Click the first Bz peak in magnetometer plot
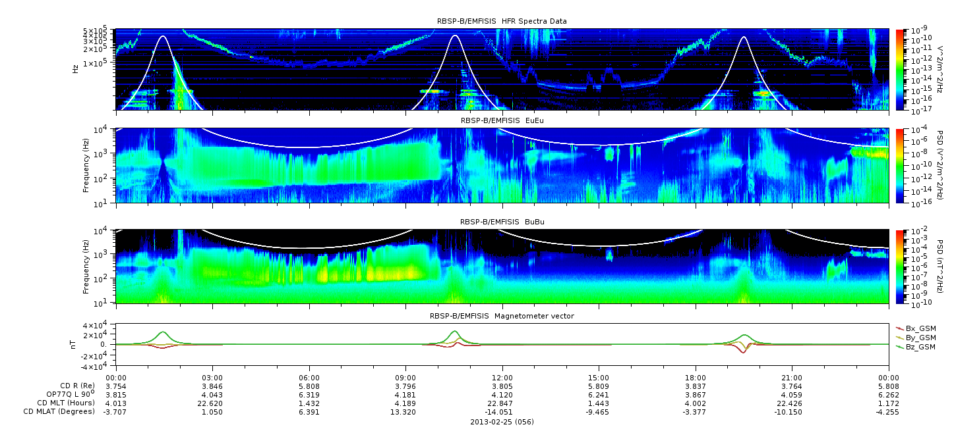Image resolution: width=954 pixels, height=433 pixels. coord(163,332)
